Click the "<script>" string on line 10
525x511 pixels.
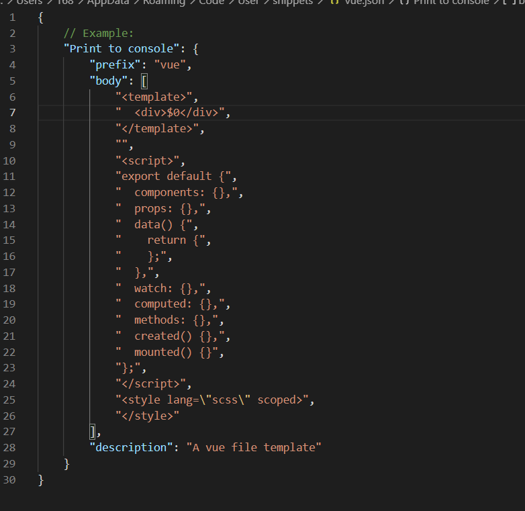[147, 161]
